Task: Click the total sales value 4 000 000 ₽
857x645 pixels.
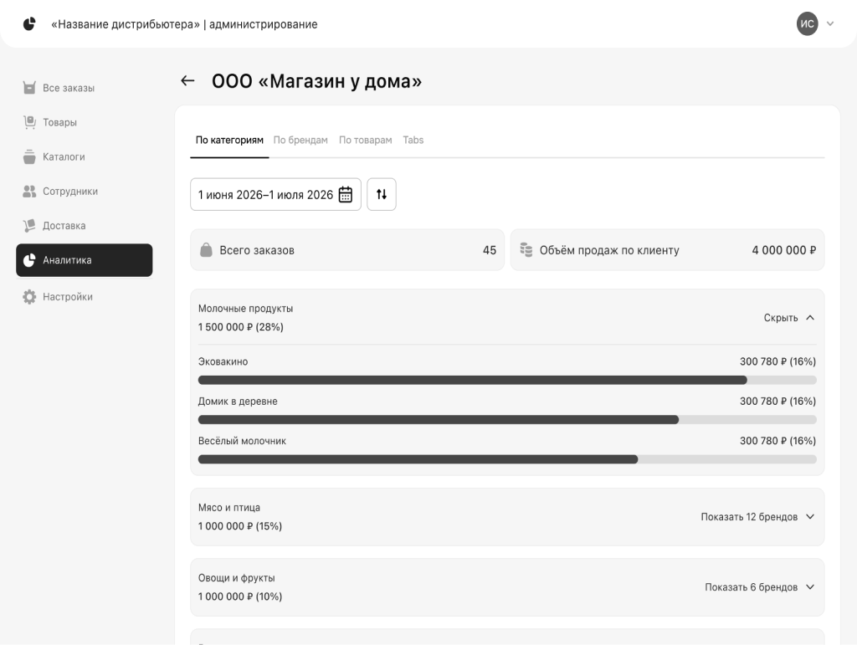Action: [783, 250]
